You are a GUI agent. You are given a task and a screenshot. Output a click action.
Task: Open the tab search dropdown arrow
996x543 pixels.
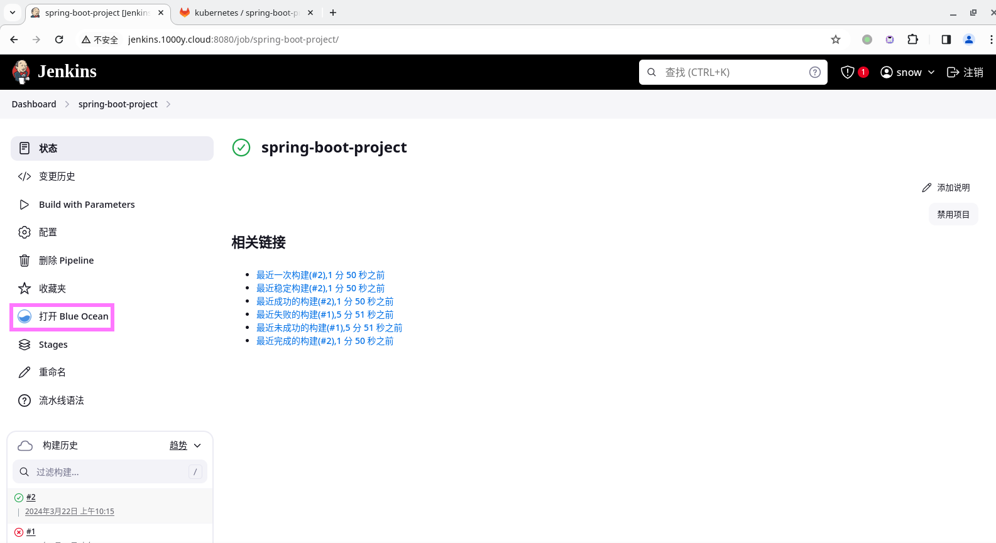(13, 13)
